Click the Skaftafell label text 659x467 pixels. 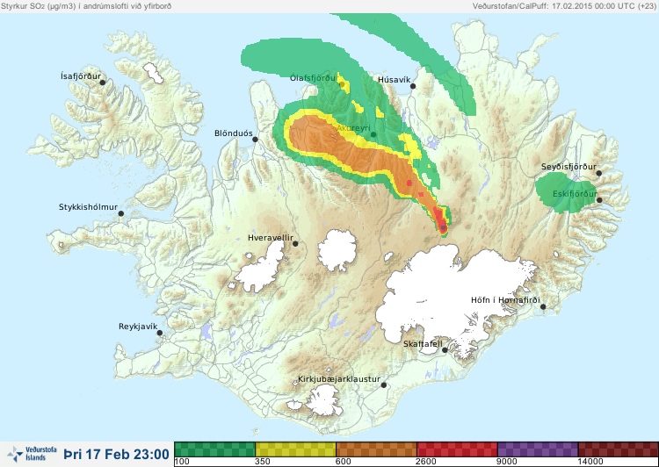click(x=423, y=344)
